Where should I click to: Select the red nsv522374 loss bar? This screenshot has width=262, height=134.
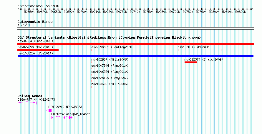[191, 62]
